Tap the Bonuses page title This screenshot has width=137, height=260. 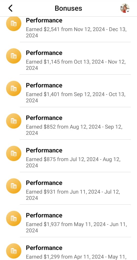pos(68,8)
